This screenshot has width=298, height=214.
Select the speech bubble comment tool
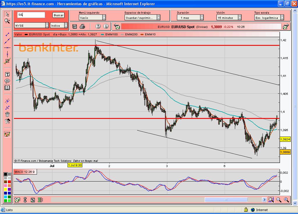point(7,81)
